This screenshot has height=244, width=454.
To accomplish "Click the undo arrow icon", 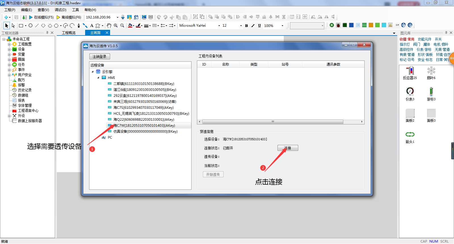I will pyautogui.click(x=159, y=17).
